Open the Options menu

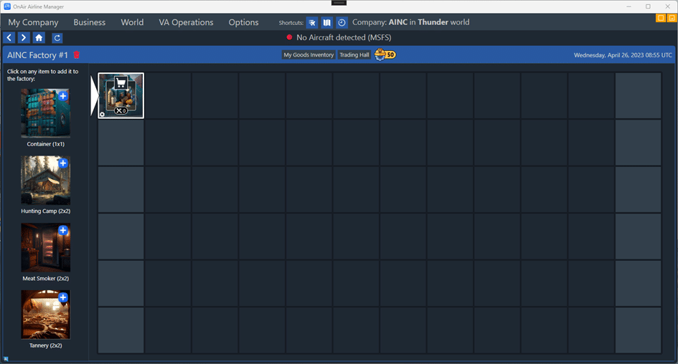click(243, 22)
